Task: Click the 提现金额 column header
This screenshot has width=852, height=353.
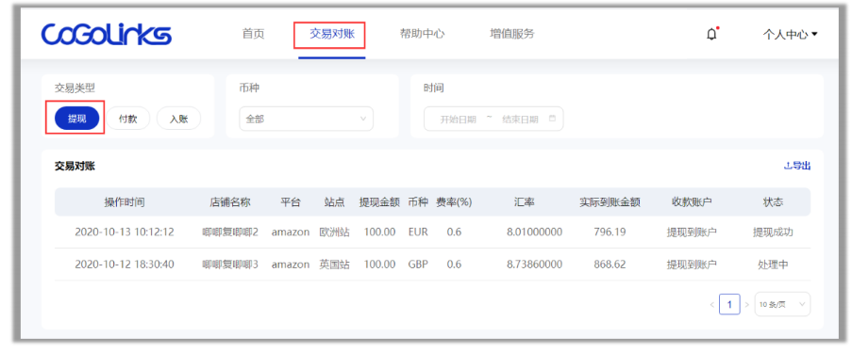Action: click(x=379, y=202)
